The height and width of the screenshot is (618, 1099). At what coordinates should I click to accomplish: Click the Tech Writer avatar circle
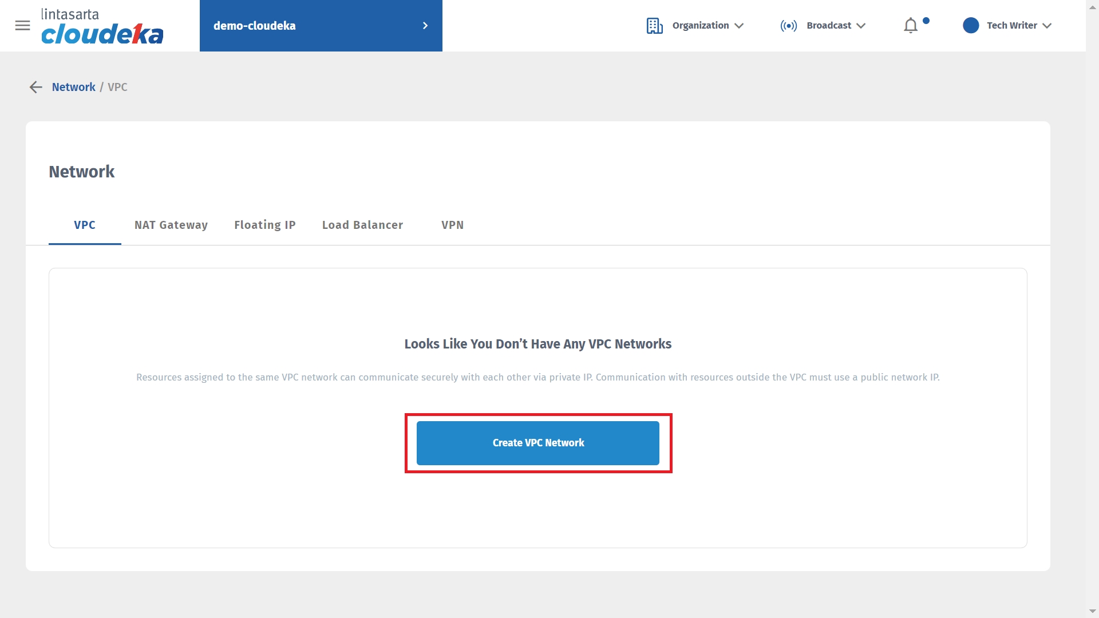971,26
